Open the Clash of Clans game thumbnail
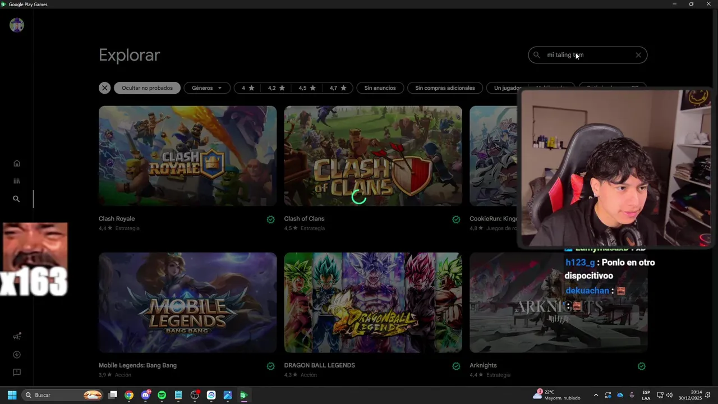 373,156
